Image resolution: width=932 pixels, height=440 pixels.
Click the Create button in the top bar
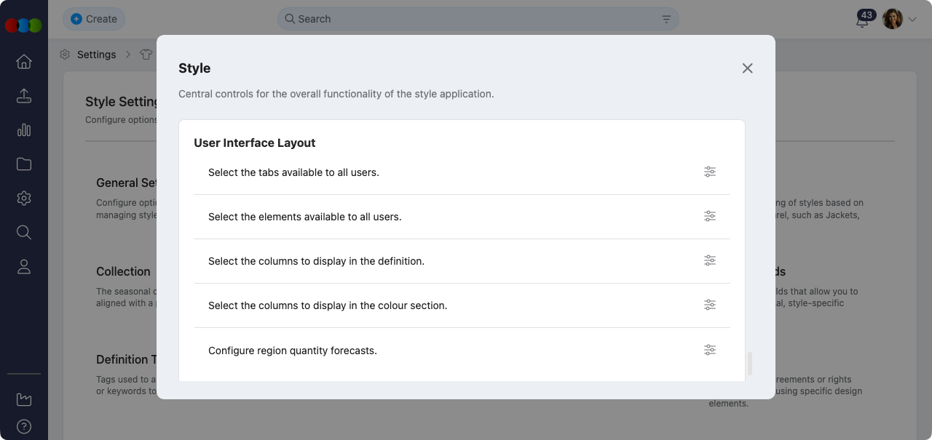94,19
